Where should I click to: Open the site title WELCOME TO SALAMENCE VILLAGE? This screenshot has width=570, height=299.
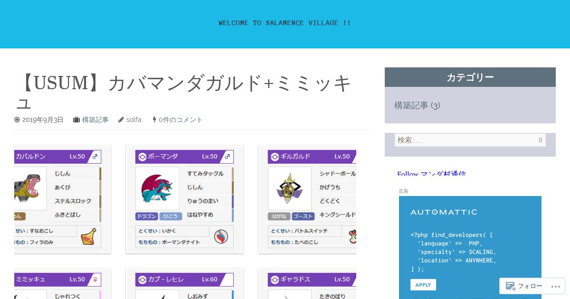tap(285, 23)
